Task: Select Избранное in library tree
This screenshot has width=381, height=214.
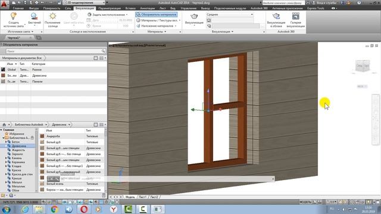Action: (x=17, y=134)
